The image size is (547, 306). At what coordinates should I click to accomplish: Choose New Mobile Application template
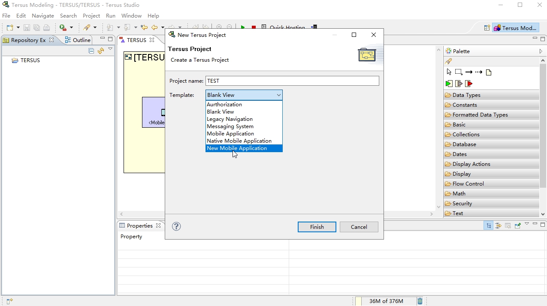pos(244,148)
